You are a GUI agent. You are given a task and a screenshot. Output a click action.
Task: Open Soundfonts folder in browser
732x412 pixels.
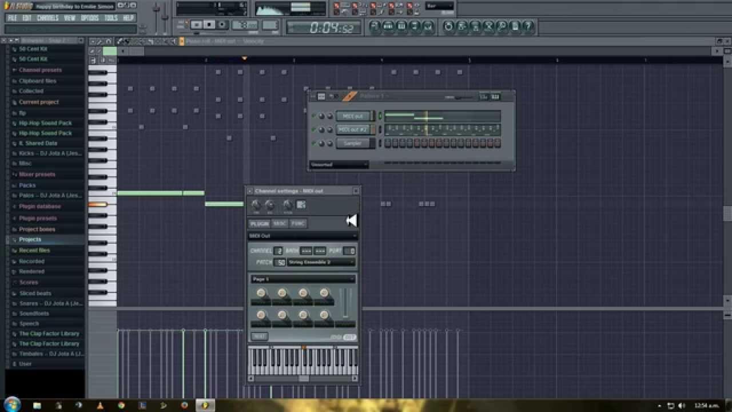(x=34, y=314)
